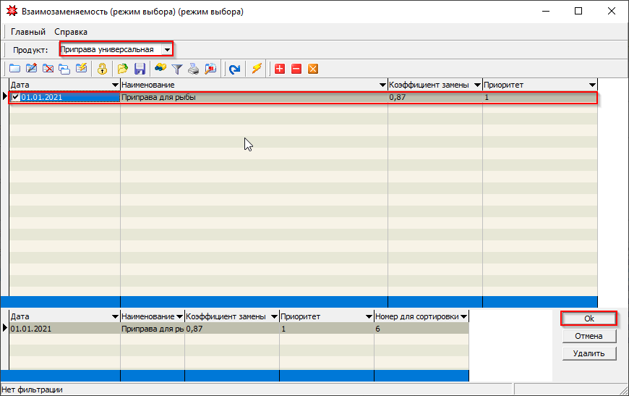Open the Номер для сортировки column dropdown
The height and width of the screenshot is (396, 629).
[463, 317]
